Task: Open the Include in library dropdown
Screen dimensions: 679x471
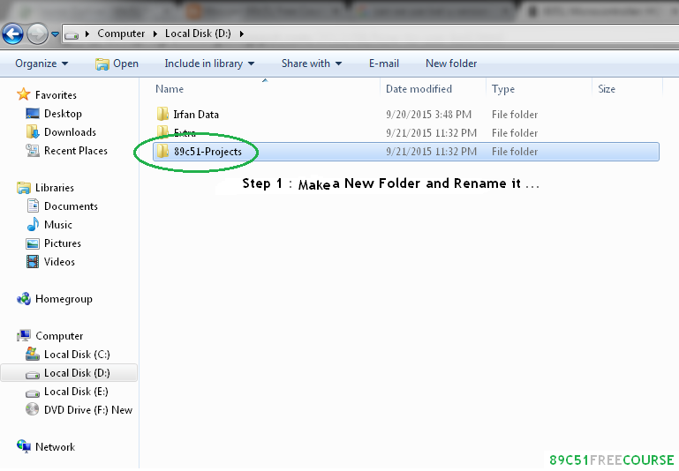Action: pyautogui.click(x=209, y=64)
